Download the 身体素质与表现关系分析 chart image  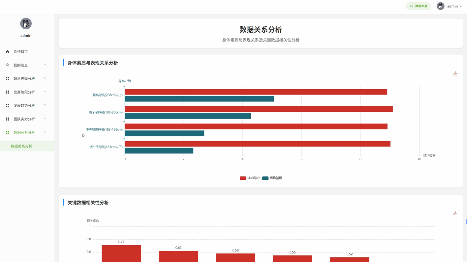click(455, 73)
